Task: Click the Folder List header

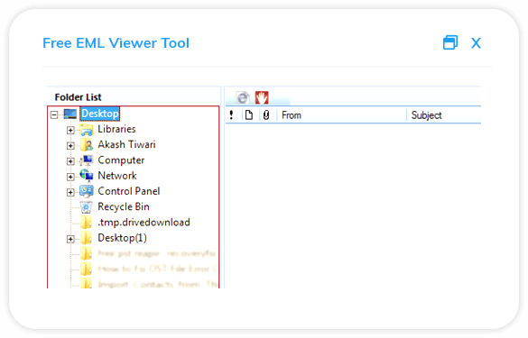Action: pyautogui.click(x=79, y=97)
